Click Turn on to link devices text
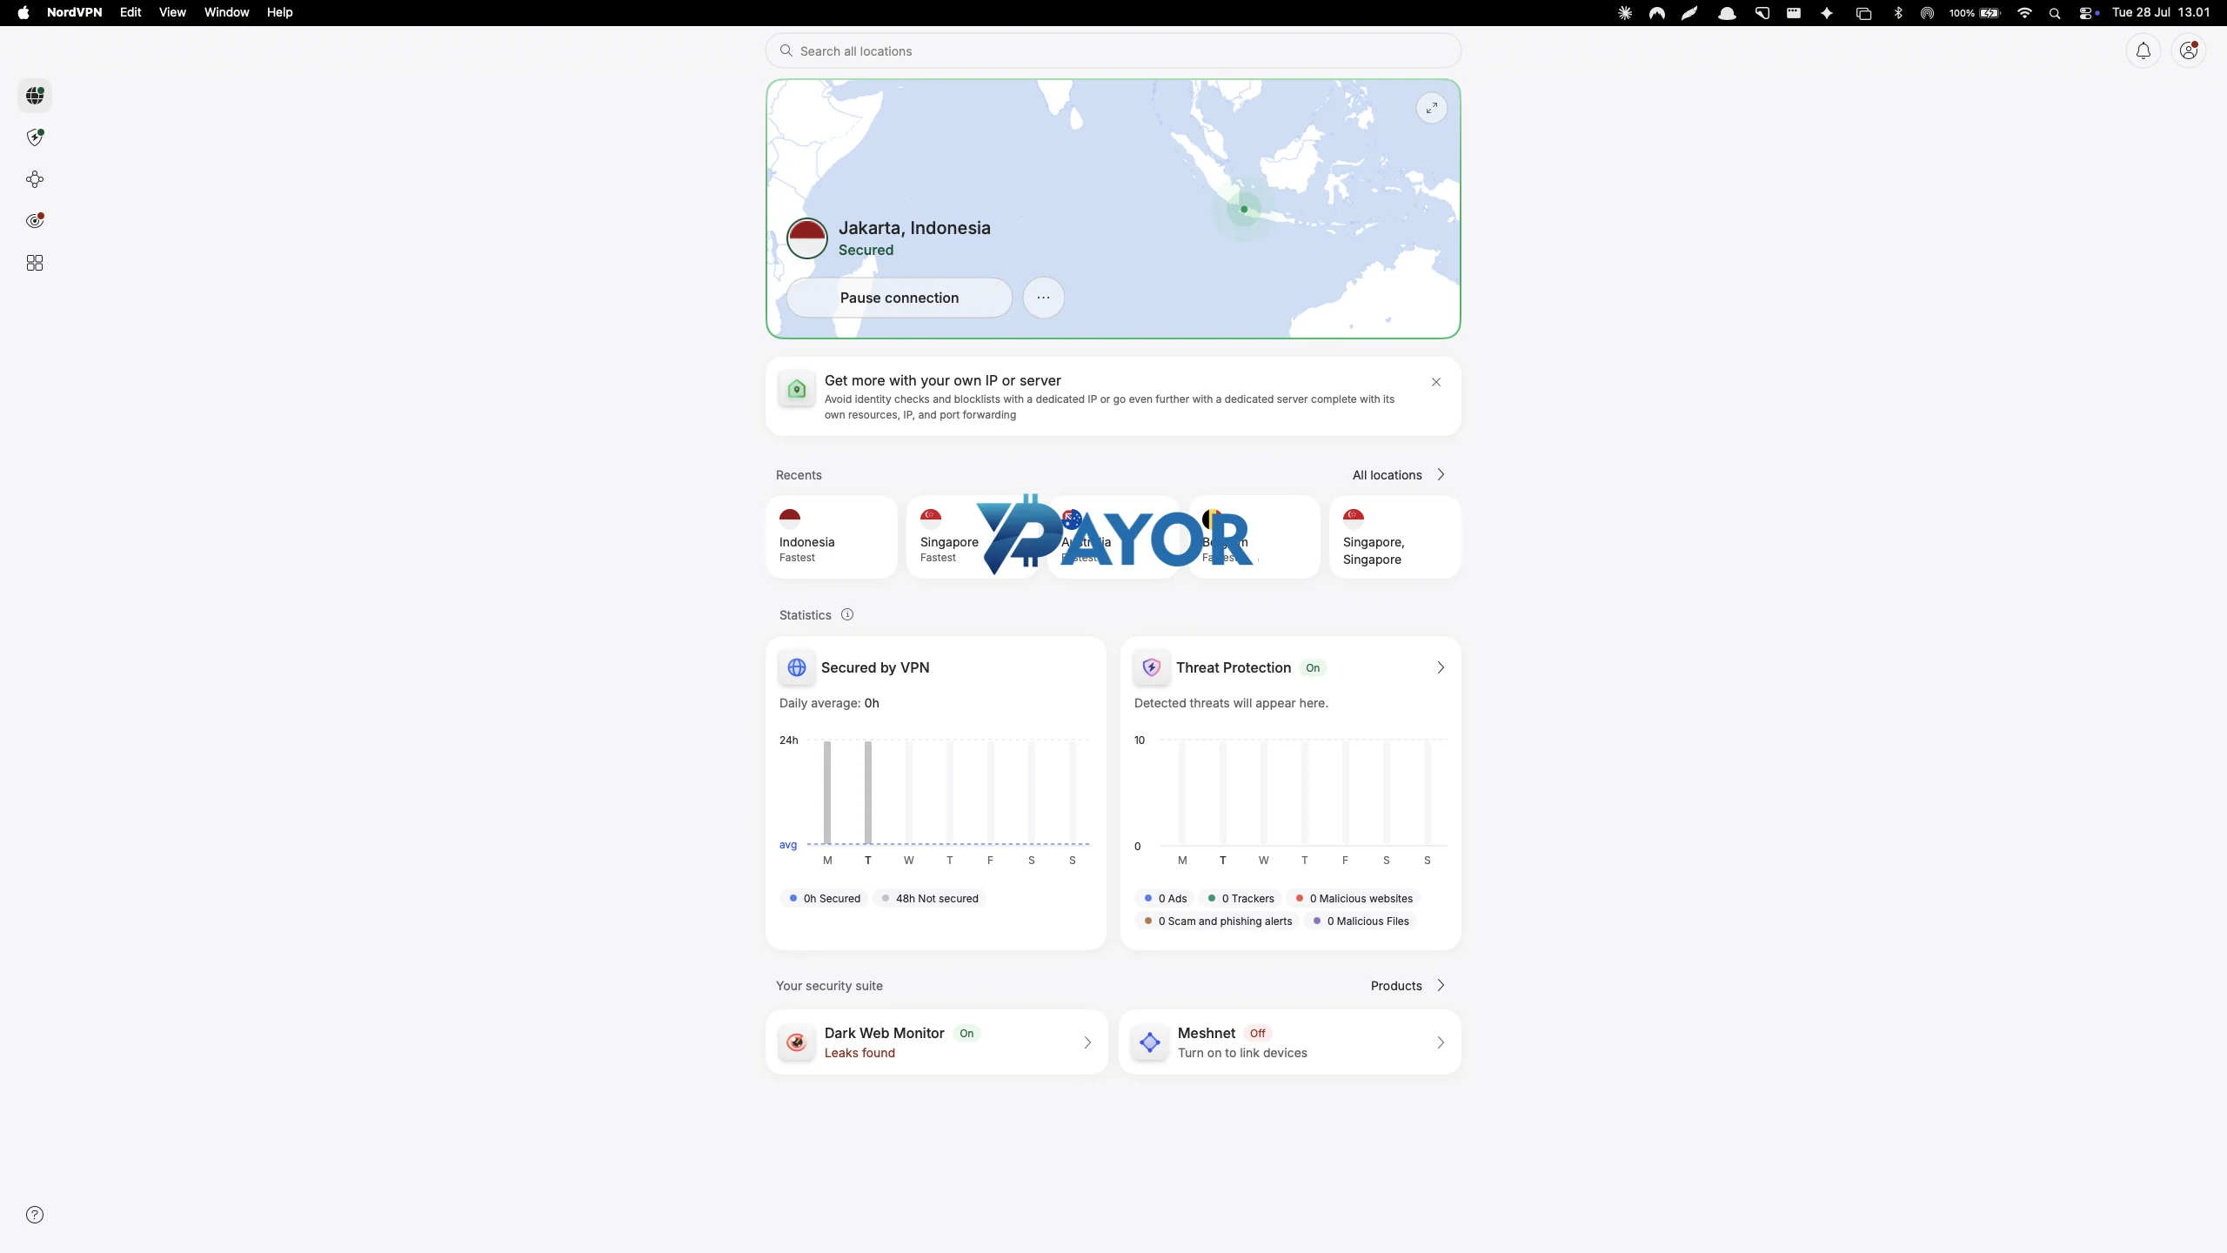The width and height of the screenshot is (2227, 1253). pyautogui.click(x=1242, y=1053)
